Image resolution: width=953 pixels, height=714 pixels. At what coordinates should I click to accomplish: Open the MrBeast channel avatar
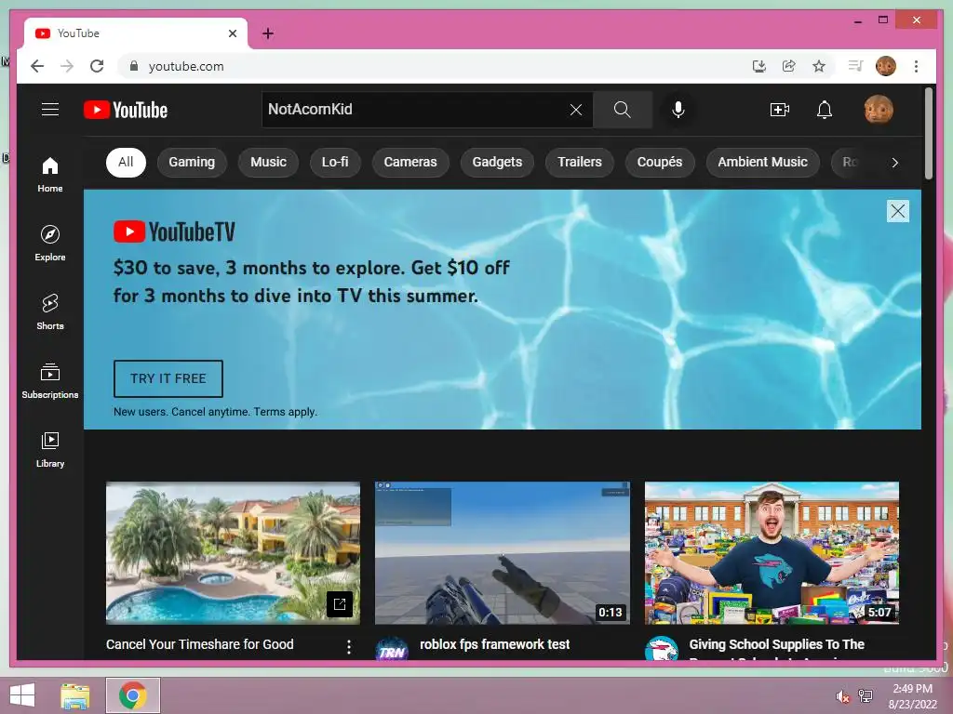pos(662,649)
